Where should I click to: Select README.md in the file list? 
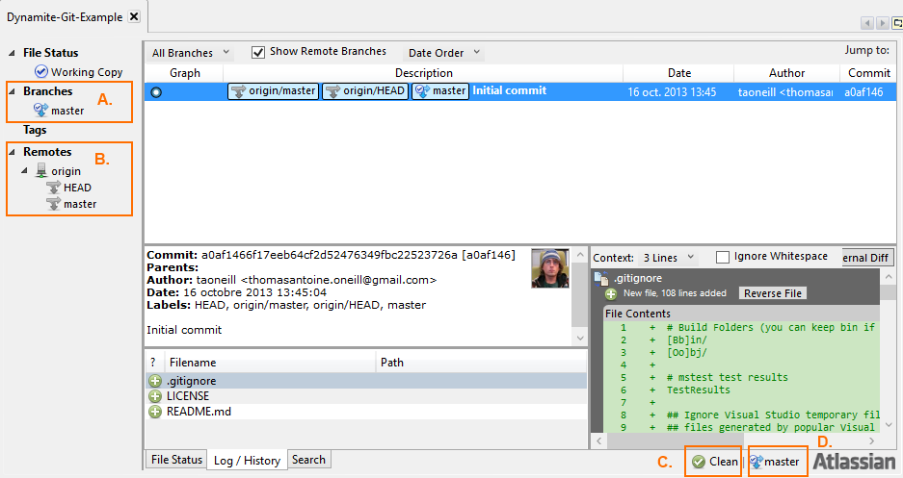point(366,412)
